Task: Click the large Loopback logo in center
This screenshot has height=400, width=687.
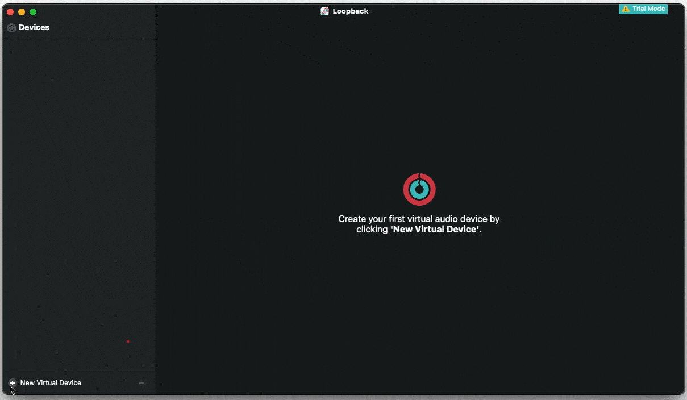Action: [x=419, y=189]
